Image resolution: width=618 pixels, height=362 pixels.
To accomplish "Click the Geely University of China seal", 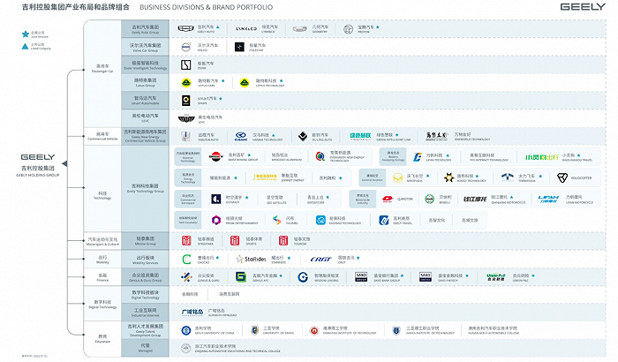I will [x=186, y=330].
